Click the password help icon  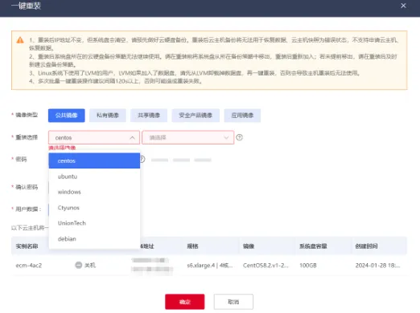(142, 160)
